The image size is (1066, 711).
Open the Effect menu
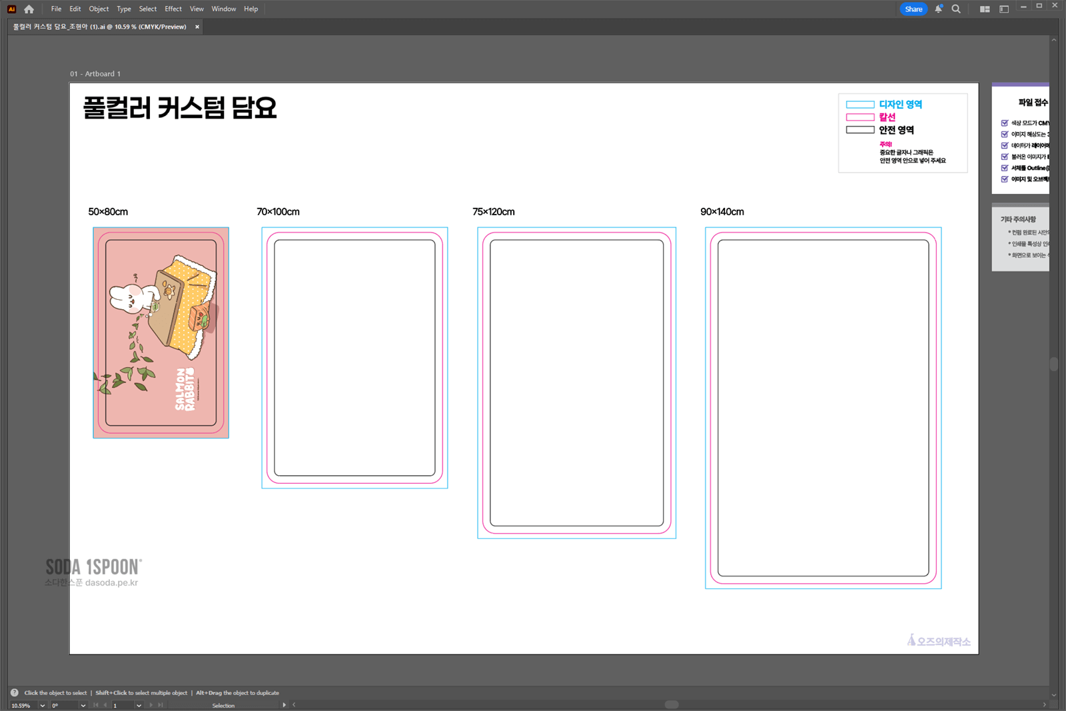(x=173, y=9)
